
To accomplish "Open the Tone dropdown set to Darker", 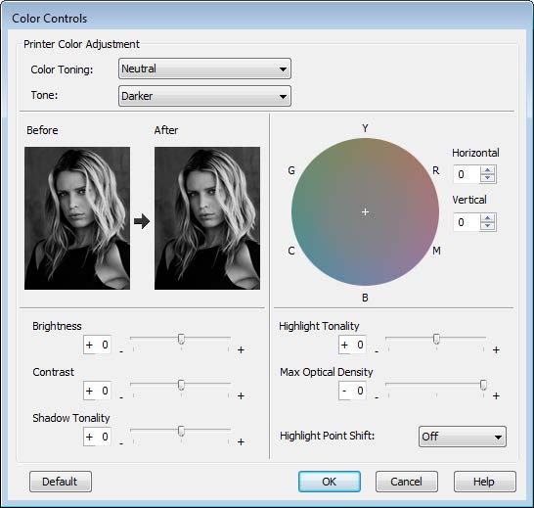I will [x=204, y=96].
